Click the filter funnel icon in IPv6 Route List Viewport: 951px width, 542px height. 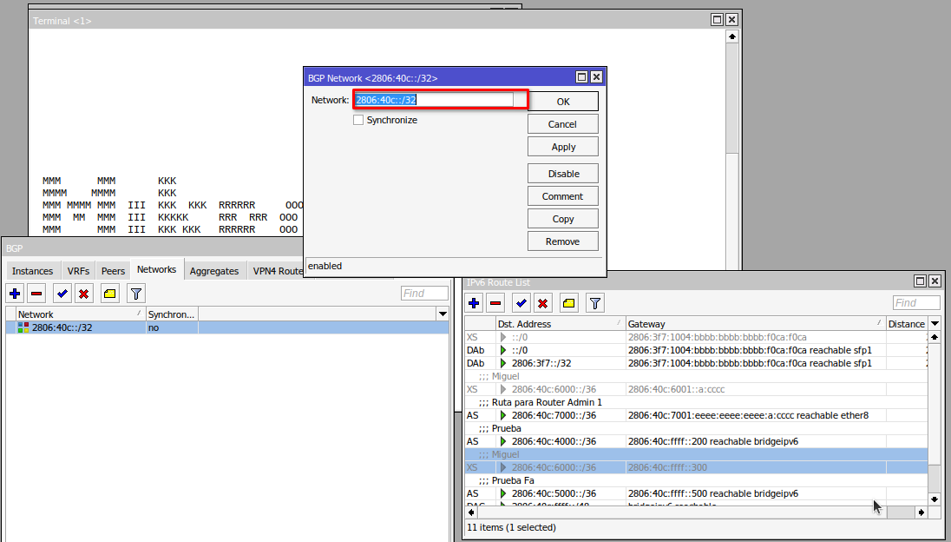click(594, 303)
